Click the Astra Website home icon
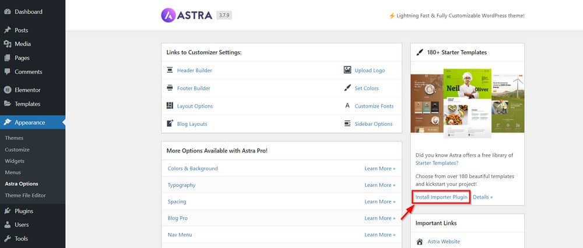Image resolution: width=583 pixels, height=248 pixels. pyautogui.click(x=419, y=242)
